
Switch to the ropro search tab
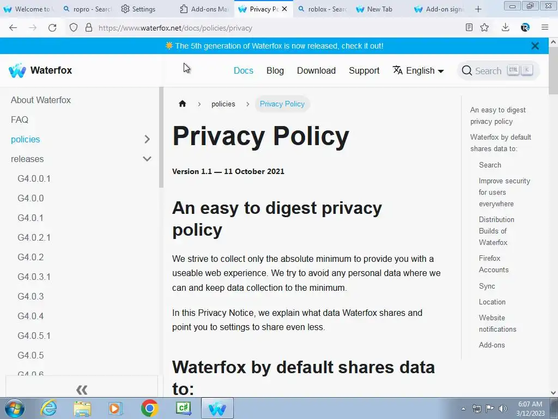click(x=87, y=9)
